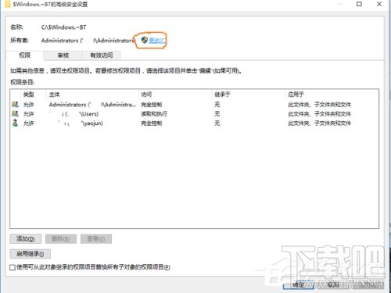This screenshot has height=293, width=391.
Task: Click the folder icon in title bar
Action: pos(7,4)
